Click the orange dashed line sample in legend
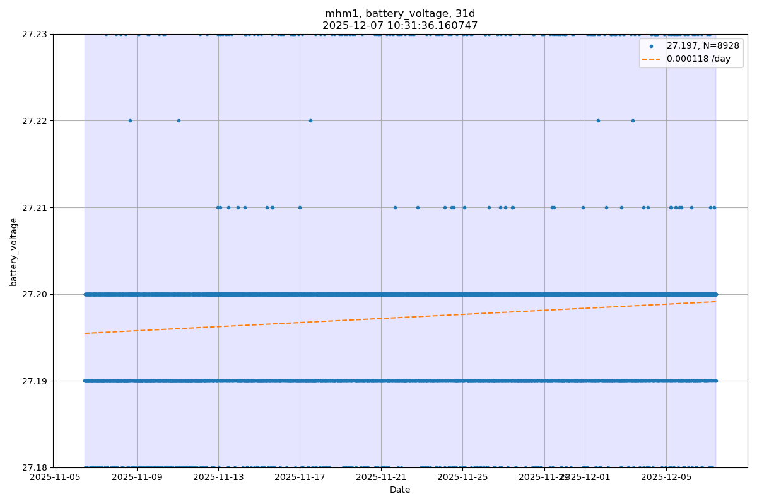The height and width of the screenshot is (504, 757). 652,59
